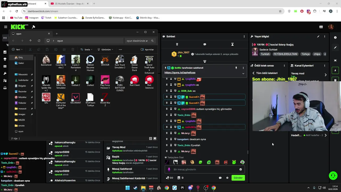Click the microphone icon in message box
This screenshot has width=341, height=192.
click(x=169, y=169)
